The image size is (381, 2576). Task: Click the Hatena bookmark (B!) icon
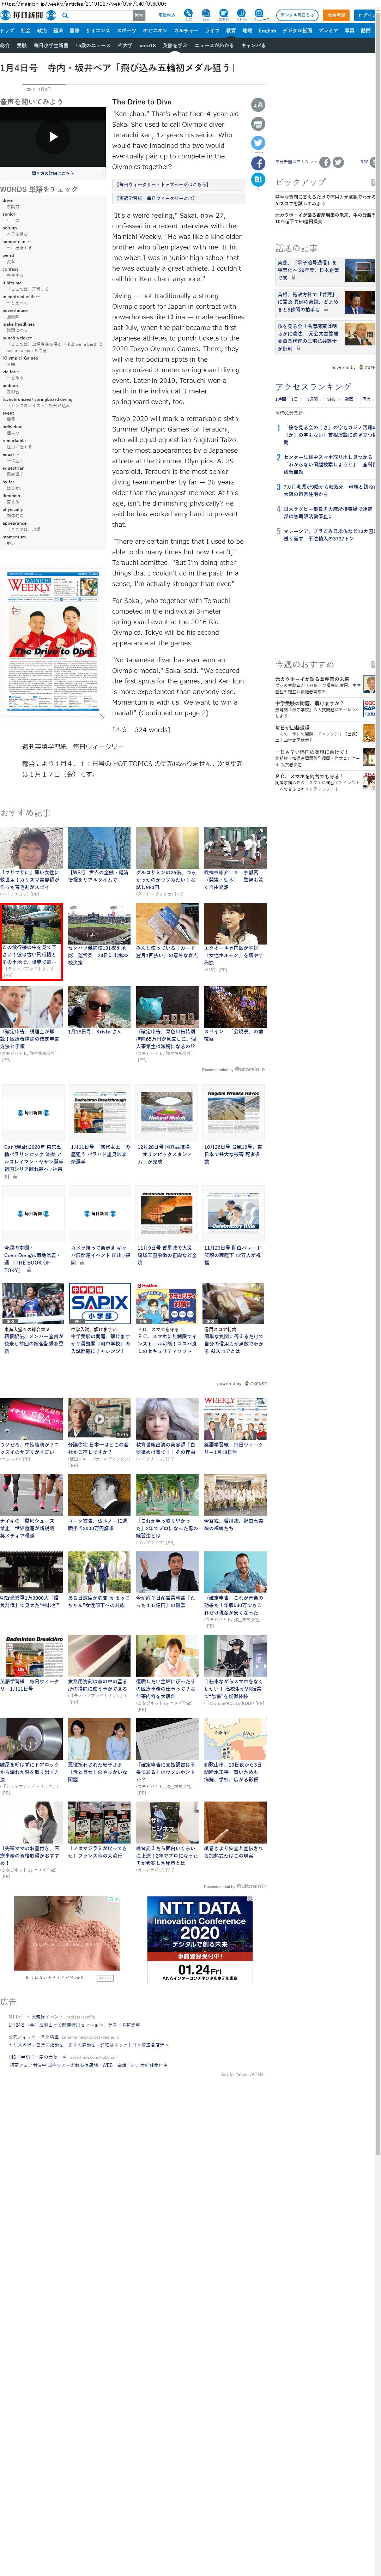(258, 180)
